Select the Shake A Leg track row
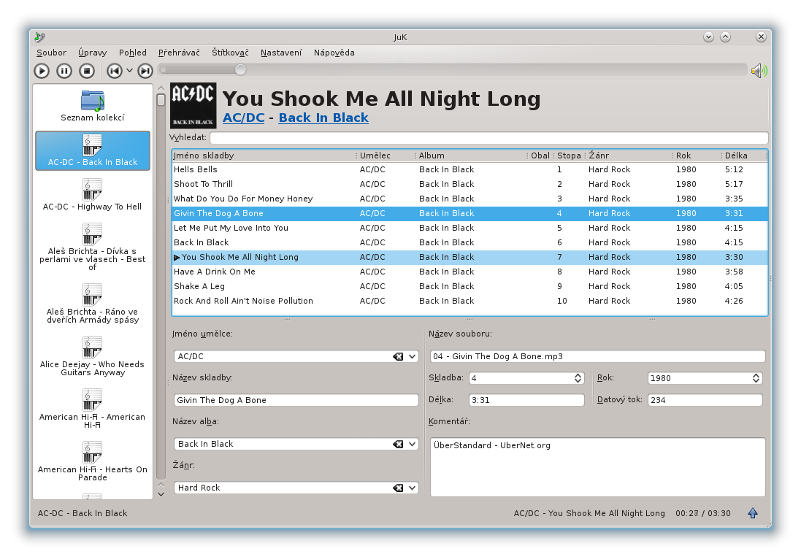The height and width of the screenshot is (557, 801). coord(470,286)
